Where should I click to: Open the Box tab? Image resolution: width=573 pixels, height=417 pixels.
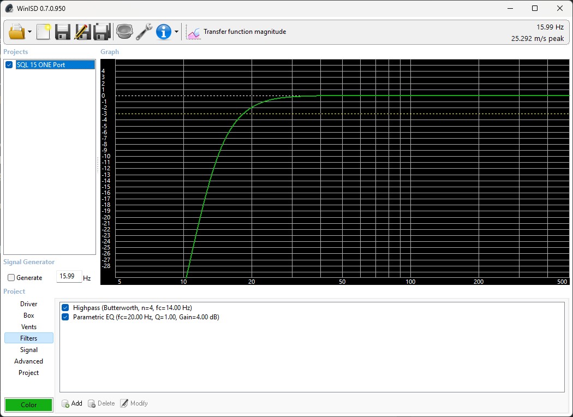(x=29, y=315)
